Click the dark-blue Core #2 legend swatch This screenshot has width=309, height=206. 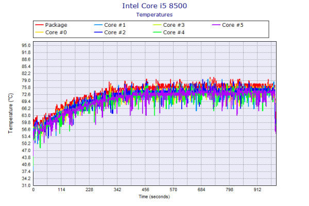pyautogui.click(x=98, y=32)
